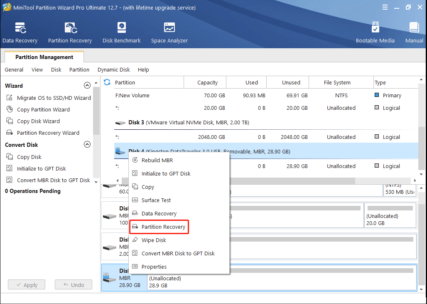Screen dimensions: 427x304
Task: Click the Rebuild MBR icon in the context menu
Action: pos(135,160)
